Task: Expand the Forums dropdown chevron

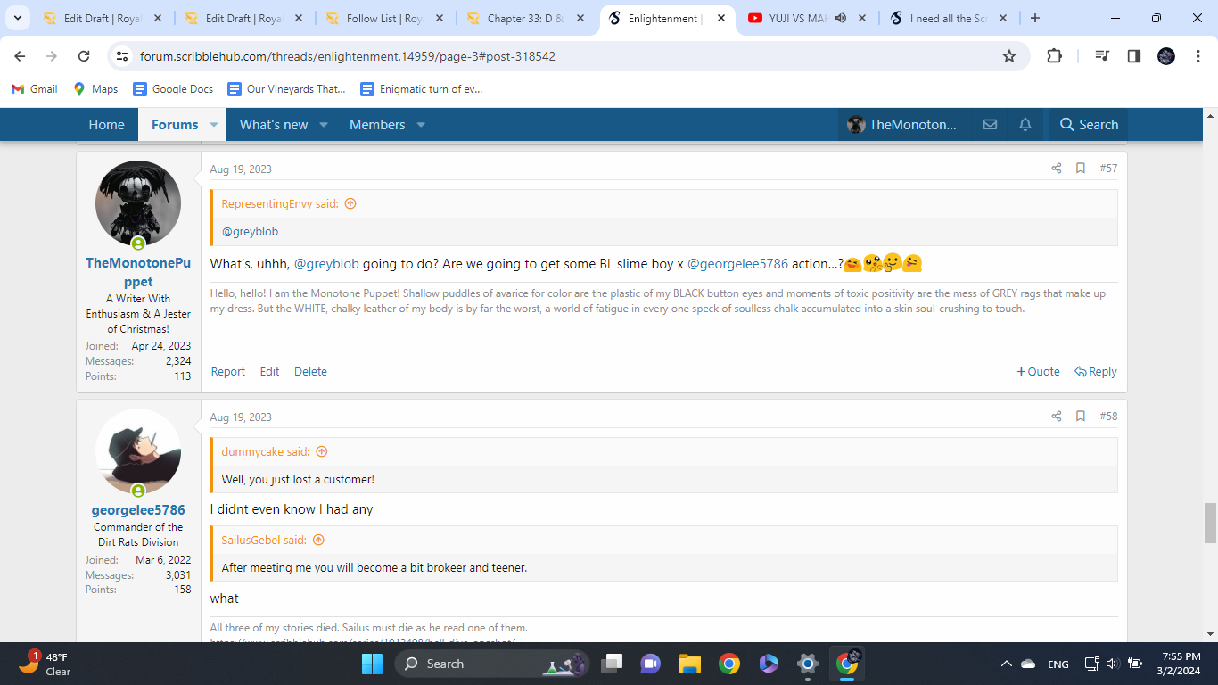Action: (213, 125)
